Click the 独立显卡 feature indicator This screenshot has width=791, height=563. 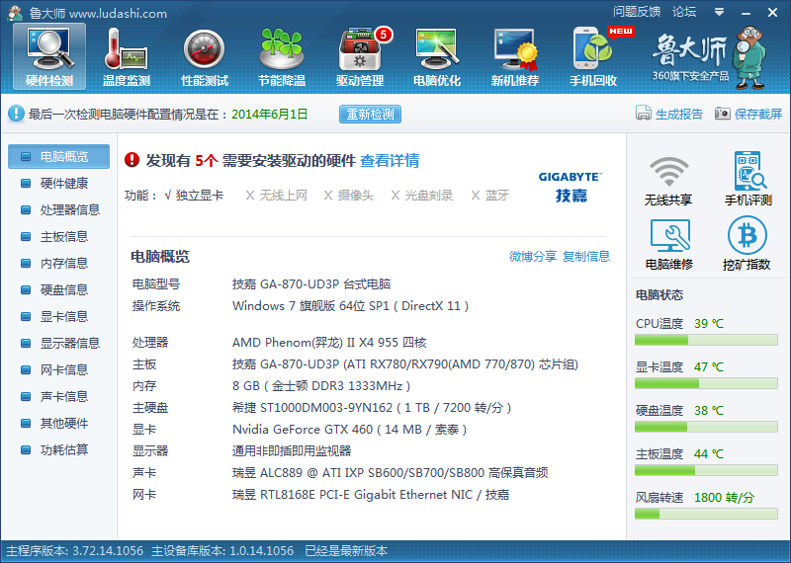194,195
